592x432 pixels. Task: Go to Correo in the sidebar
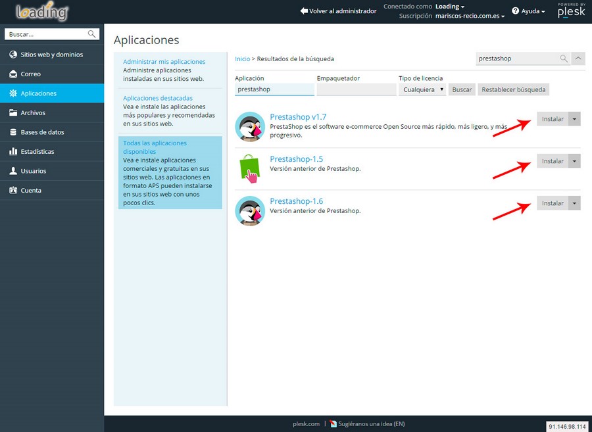pyautogui.click(x=52, y=74)
